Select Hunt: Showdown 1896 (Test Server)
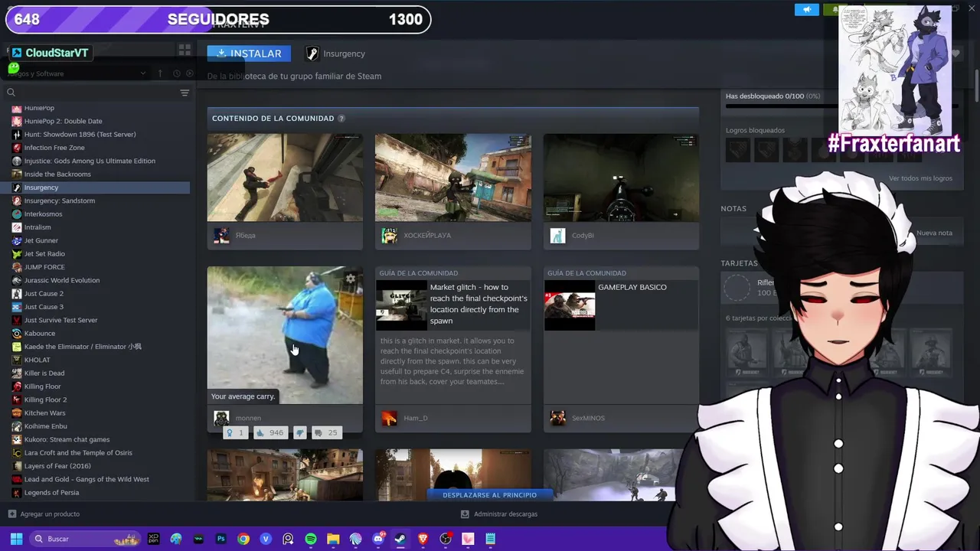Image resolution: width=980 pixels, height=551 pixels. [80, 134]
